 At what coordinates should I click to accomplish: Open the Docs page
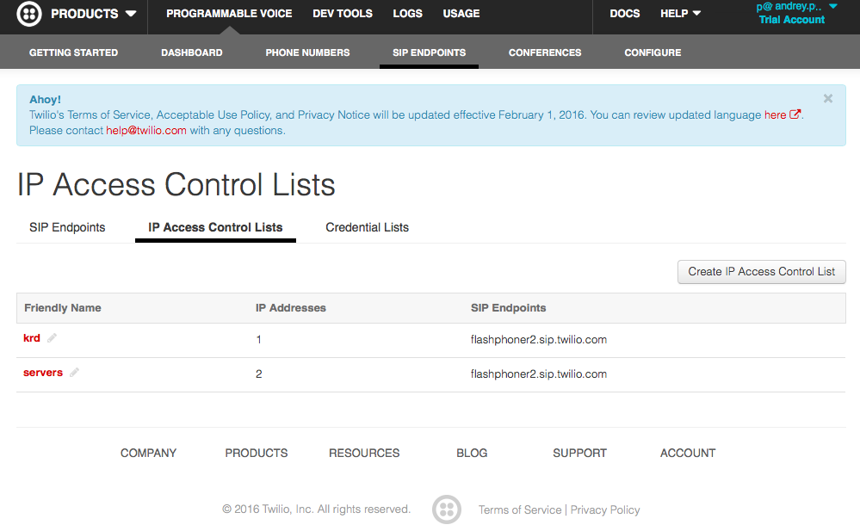click(624, 14)
